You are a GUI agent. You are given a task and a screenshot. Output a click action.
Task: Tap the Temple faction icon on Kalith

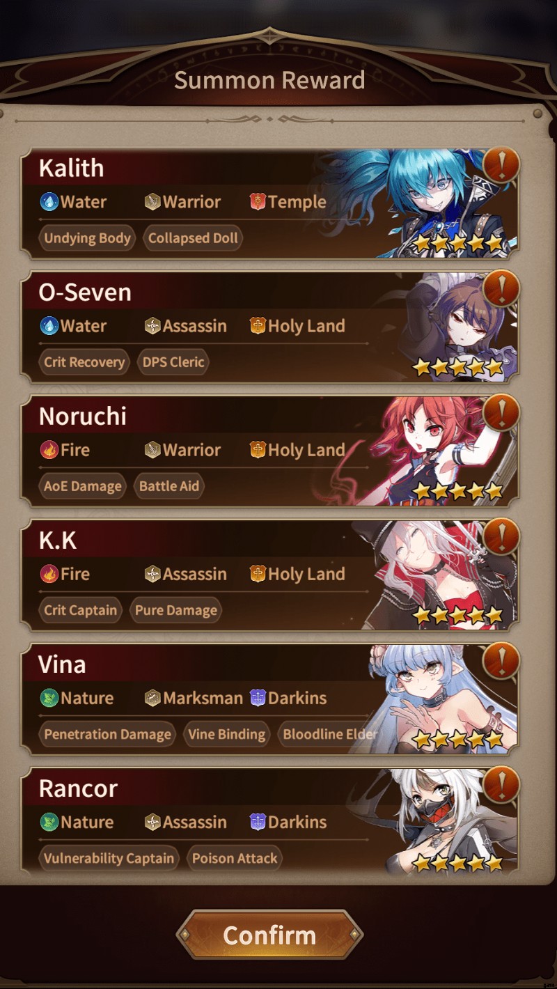click(258, 202)
